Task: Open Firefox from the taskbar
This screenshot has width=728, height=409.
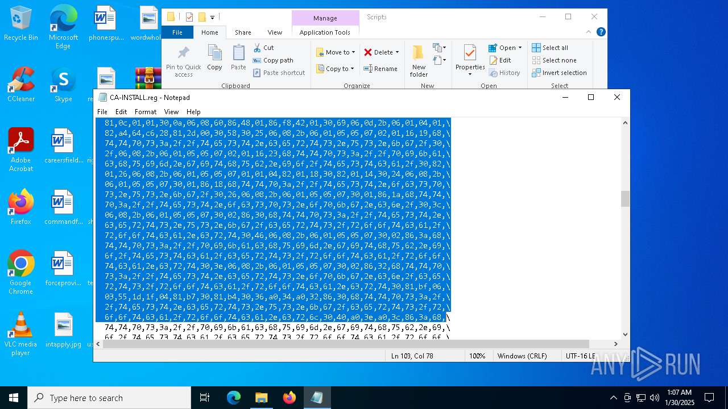Action: pos(289,398)
